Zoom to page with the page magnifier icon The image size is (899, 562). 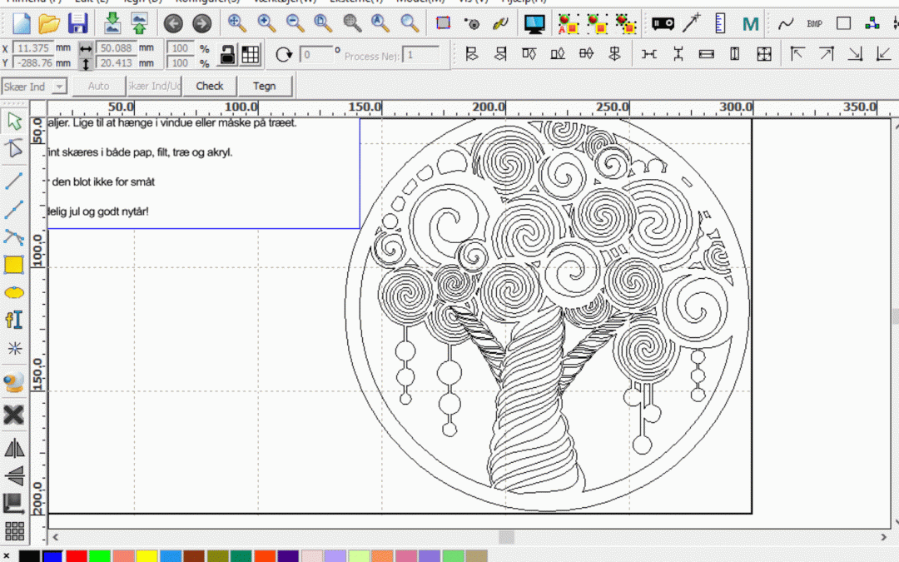coord(323,23)
